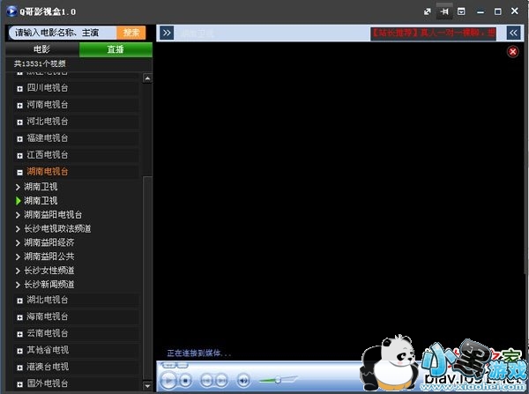Screen dimensions: 529x394
Task: Click the double left arrow button right of the video bar
Action: click(513, 33)
